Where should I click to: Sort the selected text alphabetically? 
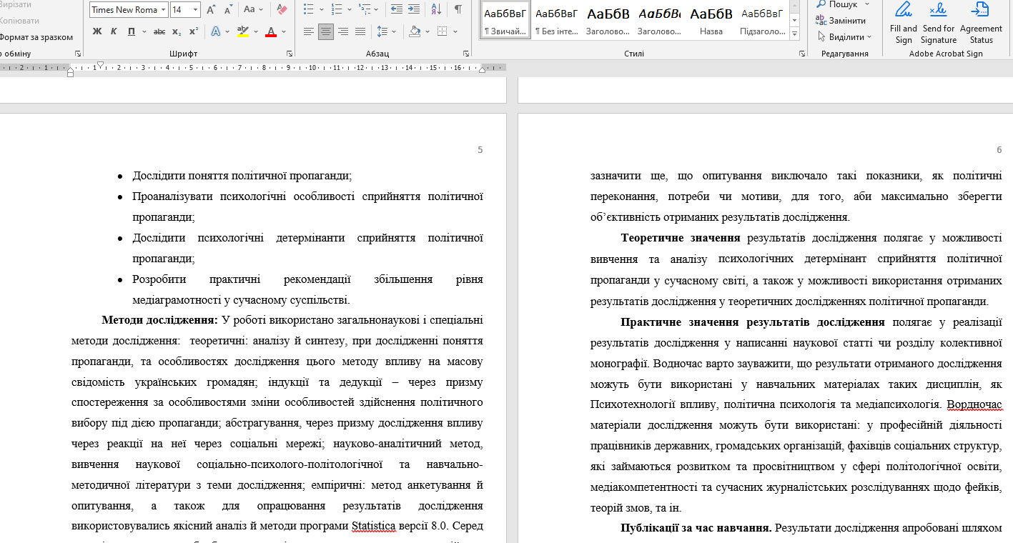click(436, 10)
